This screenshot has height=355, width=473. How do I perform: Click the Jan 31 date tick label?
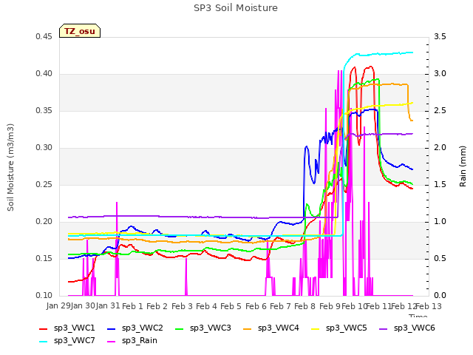click(108, 305)
